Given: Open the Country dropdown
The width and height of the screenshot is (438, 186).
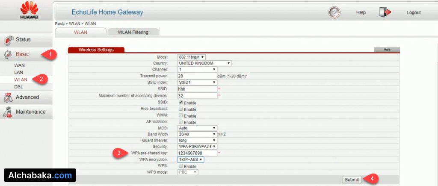Looking at the screenshot, I should [x=204, y=63].
